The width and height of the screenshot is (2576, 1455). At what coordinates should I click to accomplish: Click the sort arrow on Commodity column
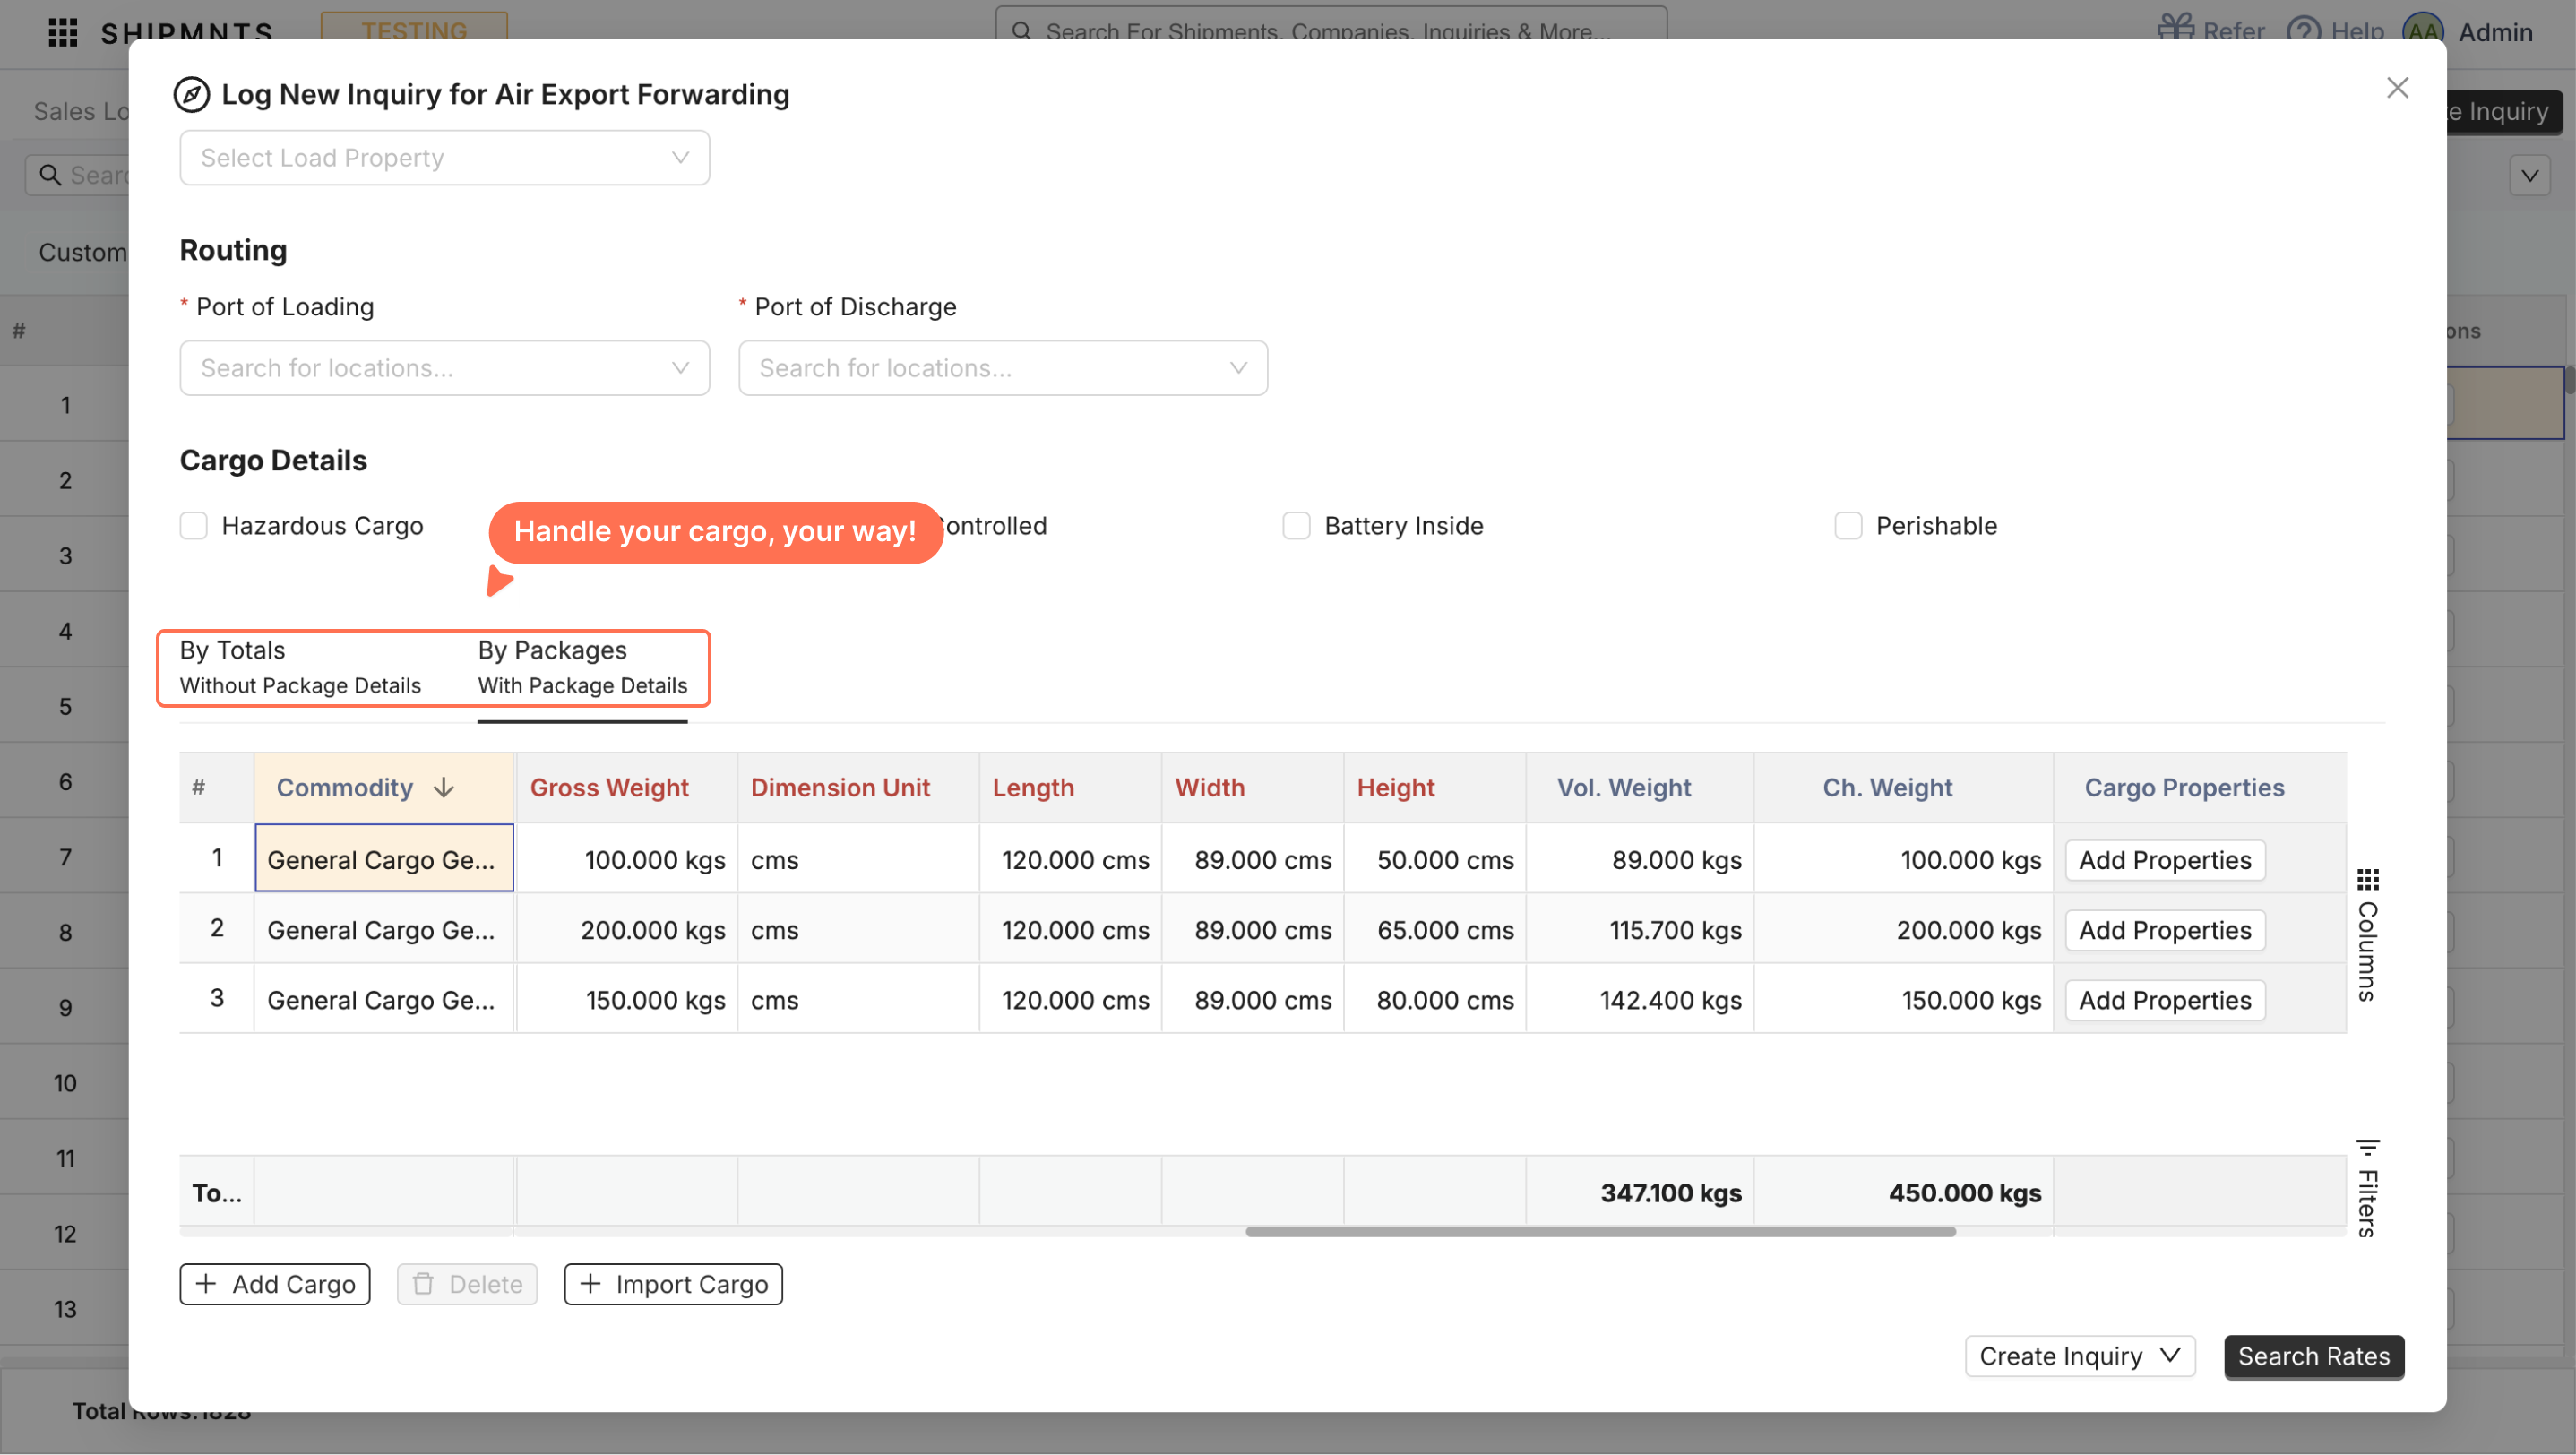tap(444, 788)
